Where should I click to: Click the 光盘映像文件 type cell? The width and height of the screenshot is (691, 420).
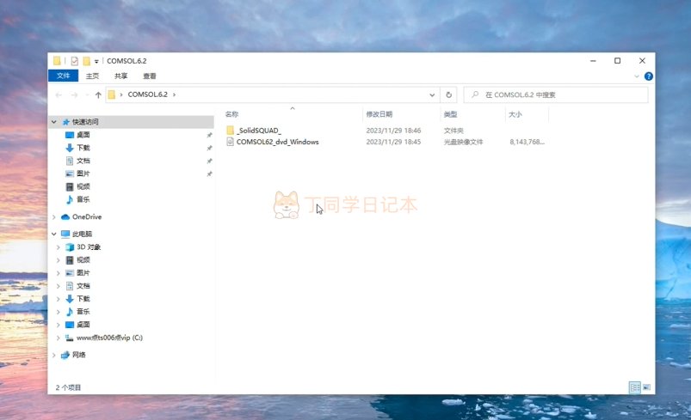coord(463,142)
